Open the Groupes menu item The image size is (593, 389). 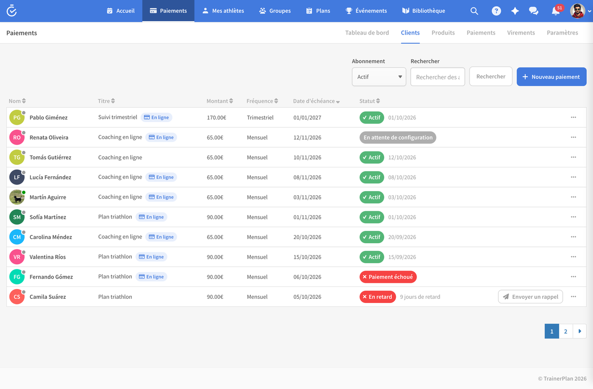point(275,11)
